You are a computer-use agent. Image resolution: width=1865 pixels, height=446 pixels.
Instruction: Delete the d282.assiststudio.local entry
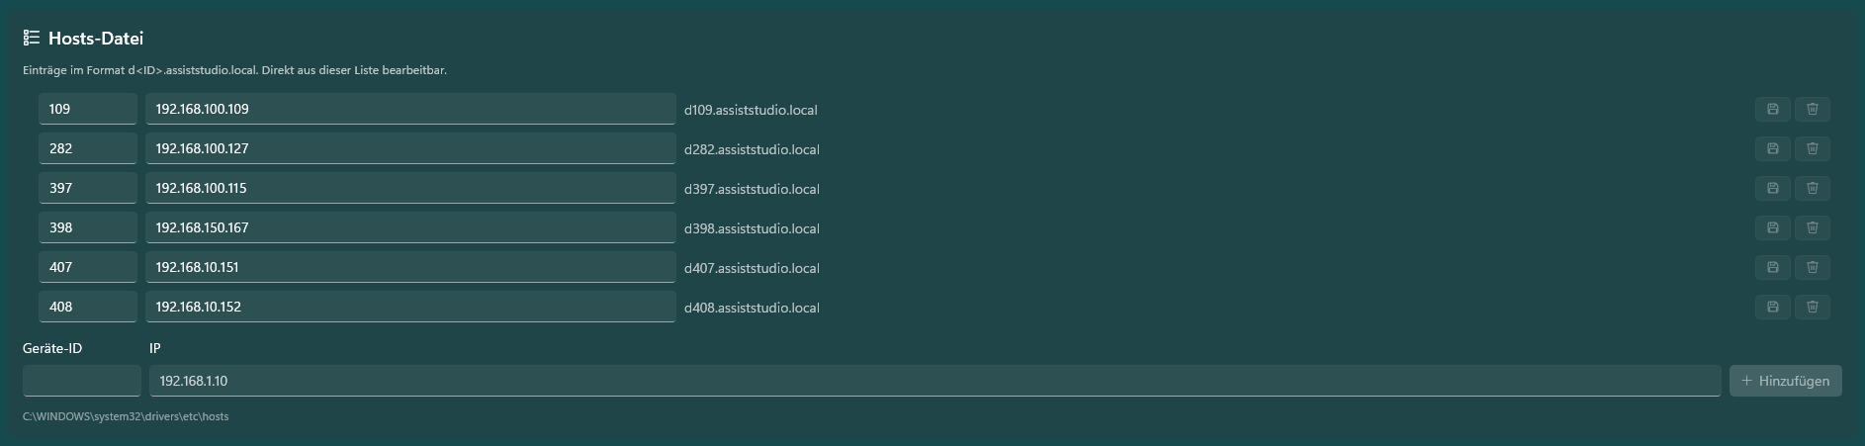(1813, 148)
